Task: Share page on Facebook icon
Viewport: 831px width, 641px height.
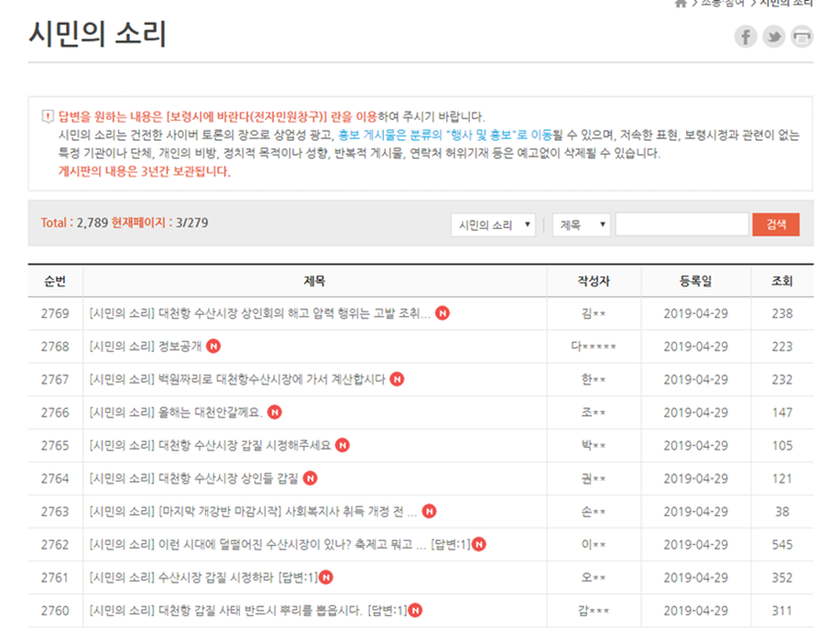Action: pyautogui.click(x=746, y=37)
